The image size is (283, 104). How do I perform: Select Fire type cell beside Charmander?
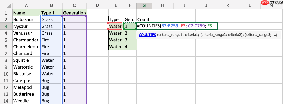pyautogui.click(x=51, y=40)
